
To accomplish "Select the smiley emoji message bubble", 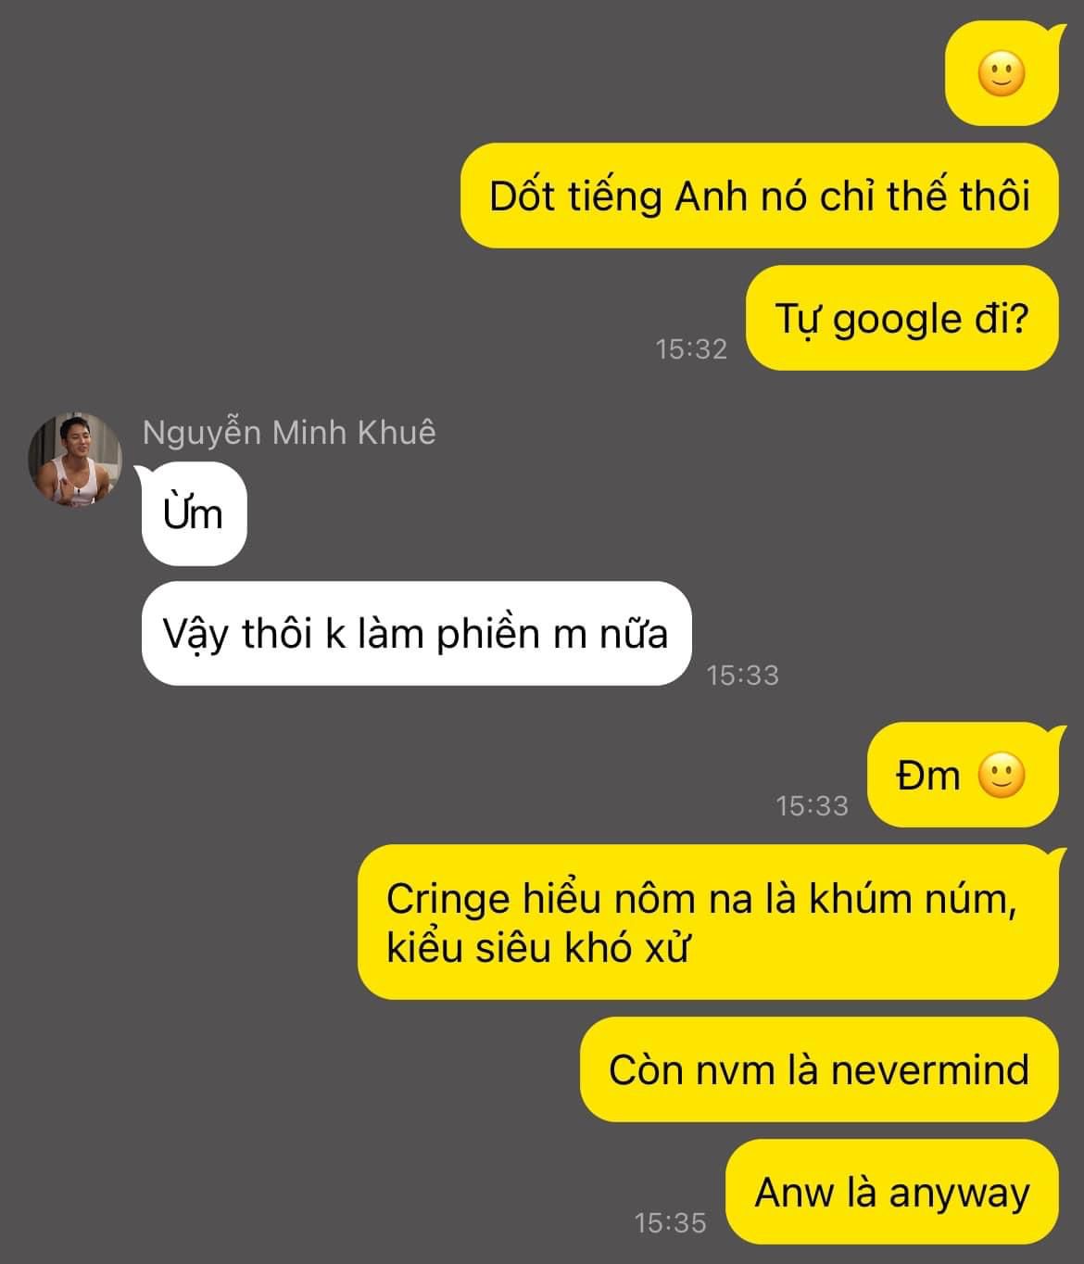I will click(x=1002, y=73).
